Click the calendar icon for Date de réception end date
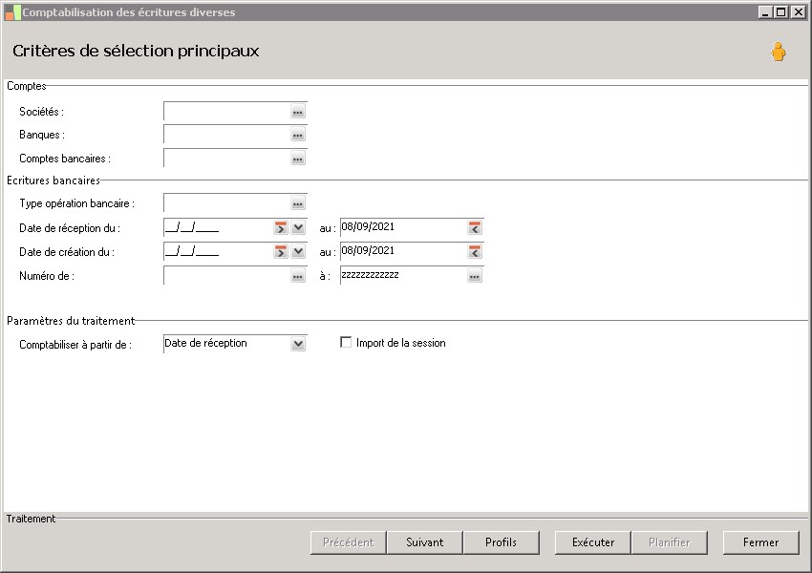The width and height of the screenshot is (812, 573). [x=475, y=227]
